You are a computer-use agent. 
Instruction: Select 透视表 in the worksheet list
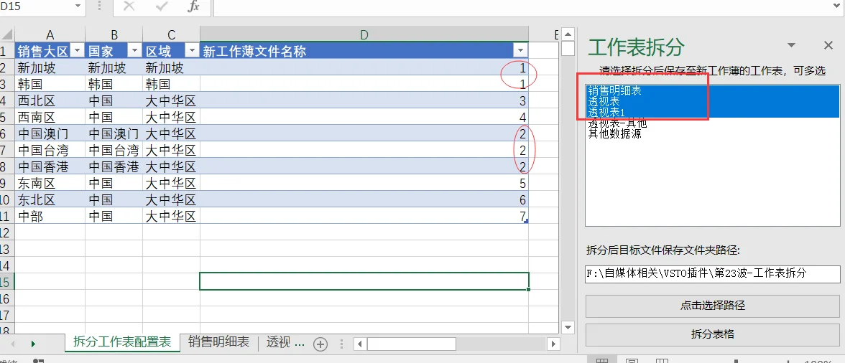tap(712, 102)
